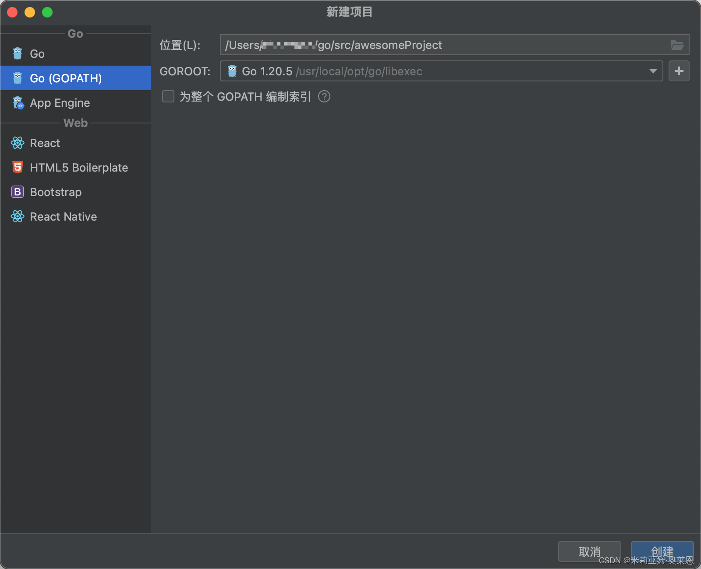
Task: Click the 创建 create button
Action: [x=662, y=551]
